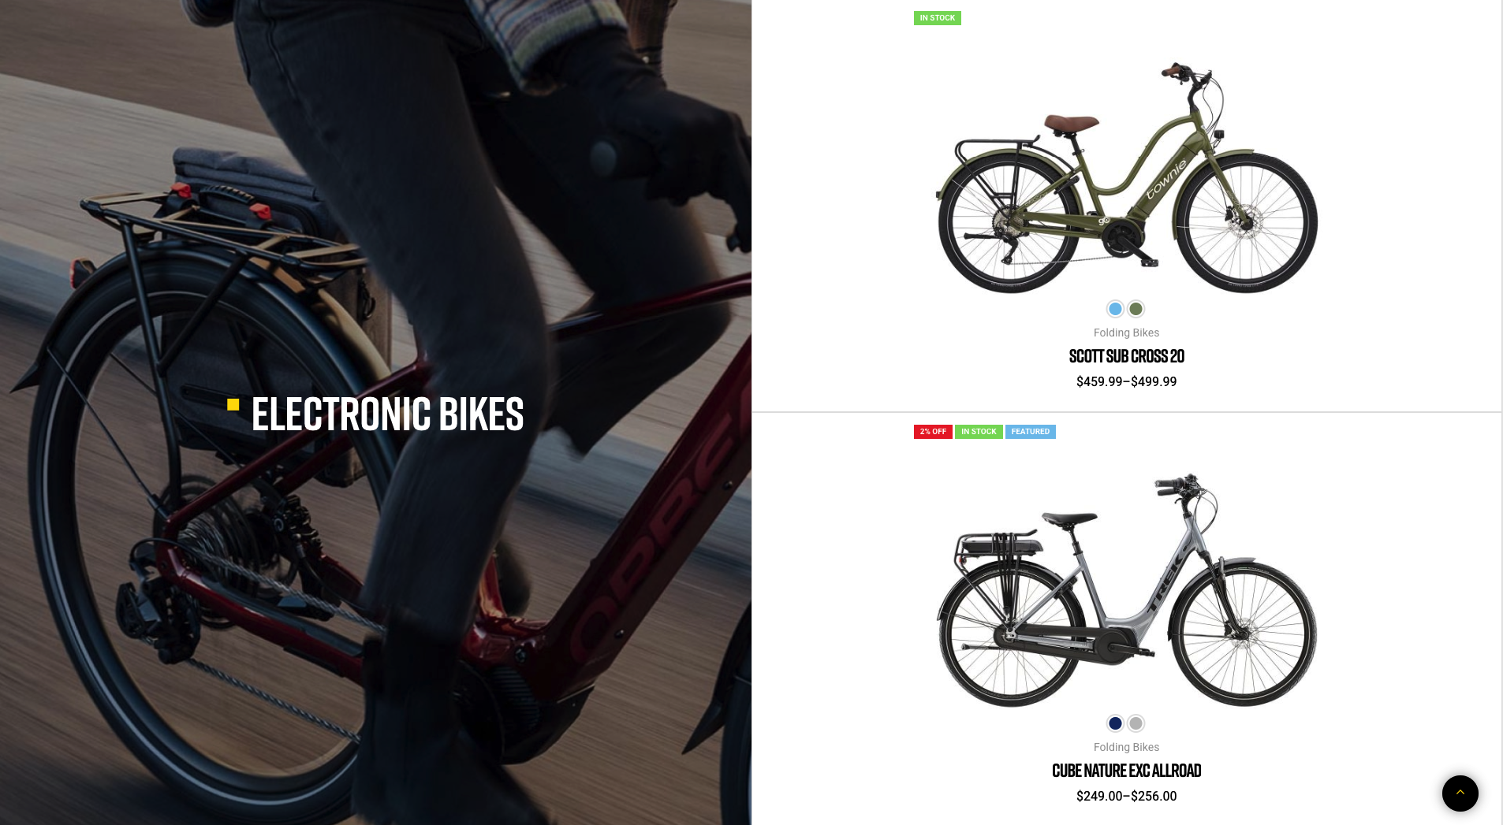Image resolution: width=1503 pixels, height=825 pixels.
Task: Select the green color swatch for Scott Sub Cross 20
Action: tap(1136, 309)
